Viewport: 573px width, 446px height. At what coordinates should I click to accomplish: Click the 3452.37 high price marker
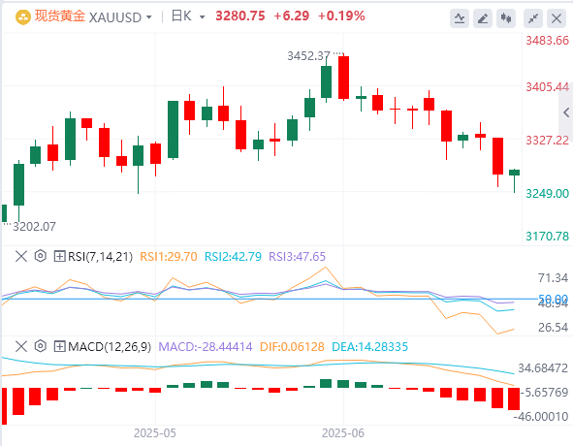click(308, 56)
